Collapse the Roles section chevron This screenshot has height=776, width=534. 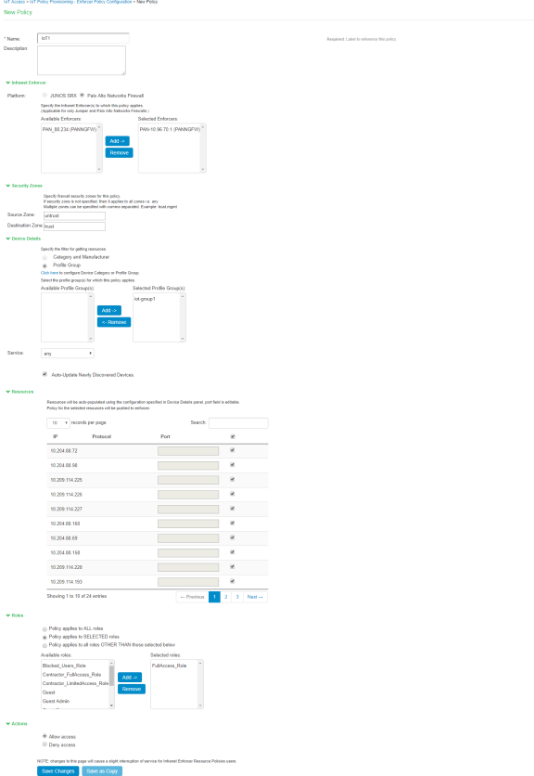click(7, 615)
